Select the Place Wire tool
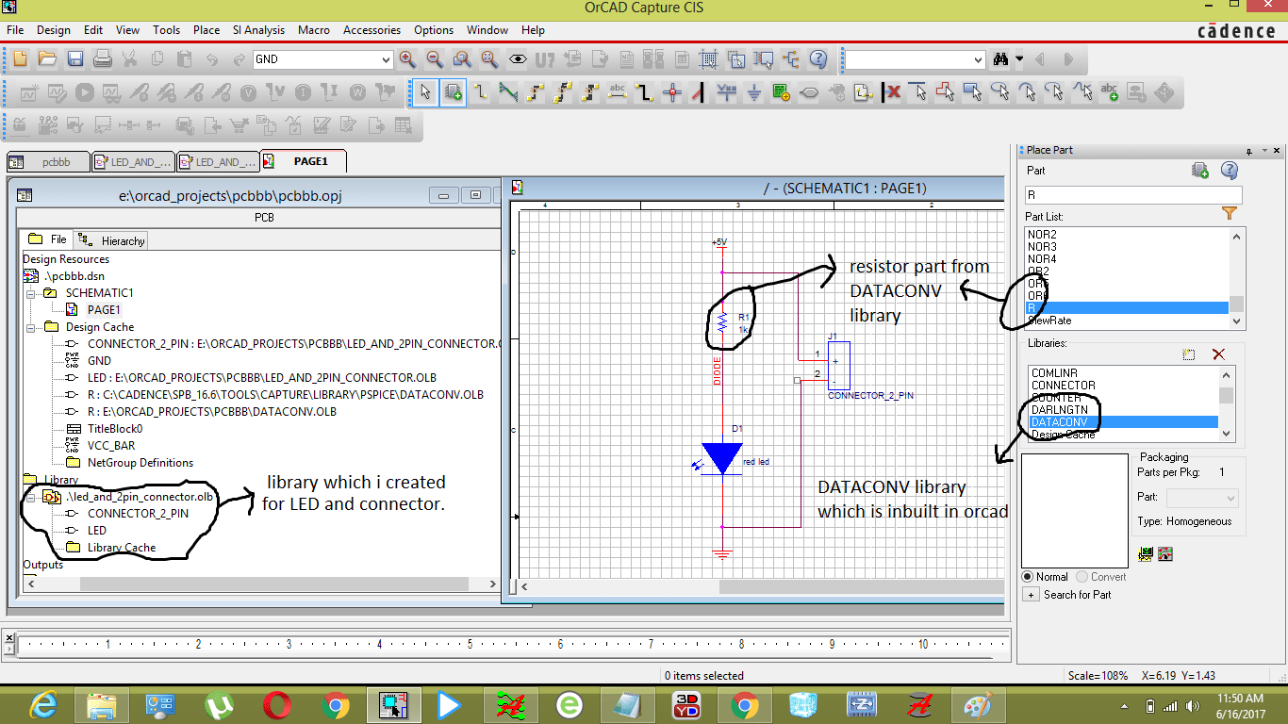 481,93
